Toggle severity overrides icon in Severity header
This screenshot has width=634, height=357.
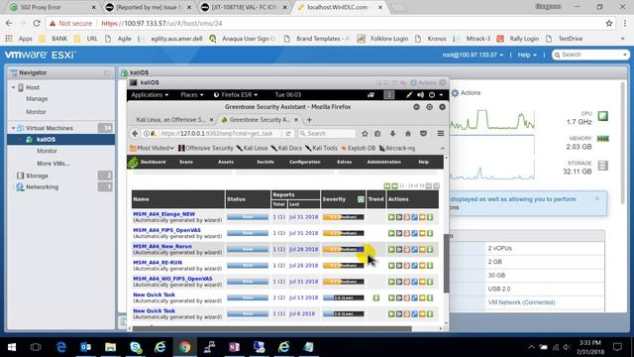click(x=361, y=199)
